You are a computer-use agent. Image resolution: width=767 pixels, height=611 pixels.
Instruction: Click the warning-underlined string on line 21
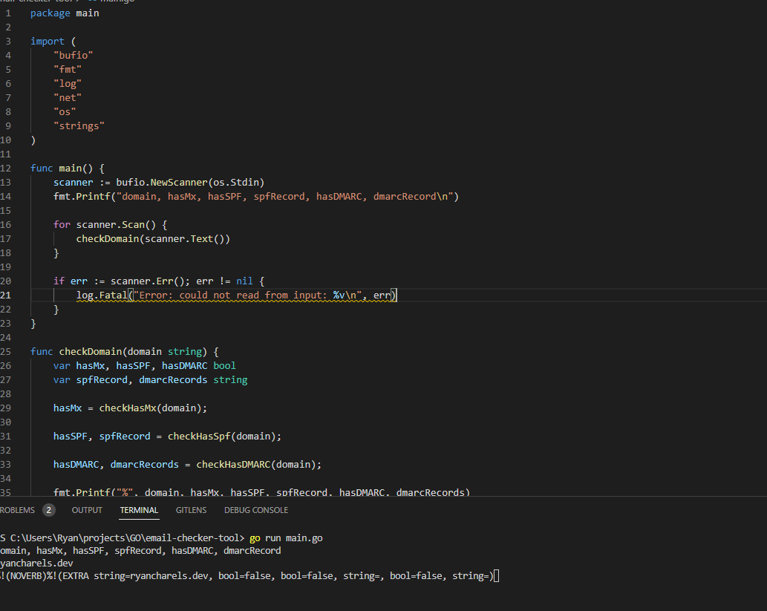[245, 295]
